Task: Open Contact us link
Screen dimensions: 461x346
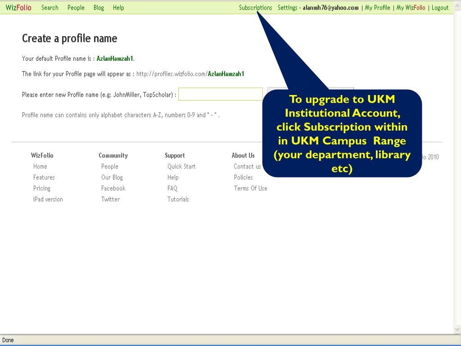Action: [x=247, y=167]
